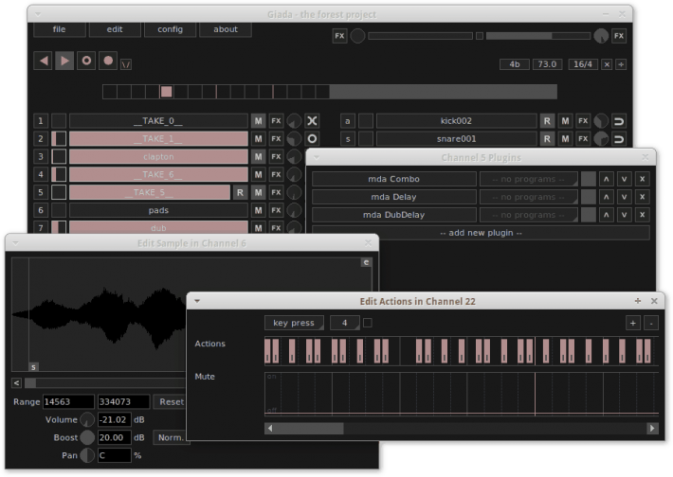Select the kick002 channel button

click(x=456, y=121)
